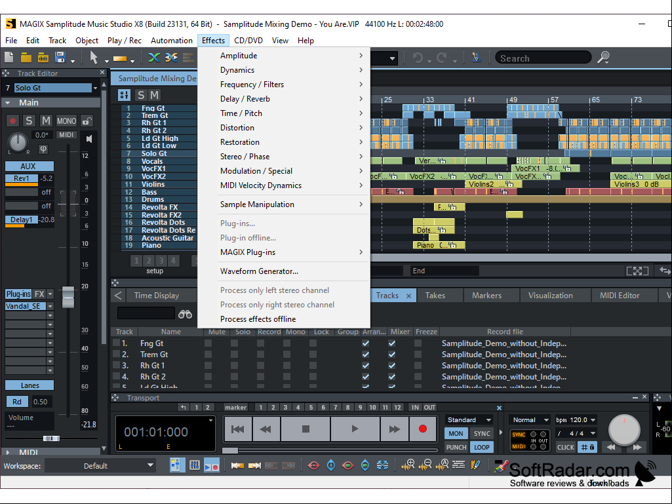Click the AUX button in Track Editor
The width and height of the screenshot is (672, 504).
coord(29,166)
